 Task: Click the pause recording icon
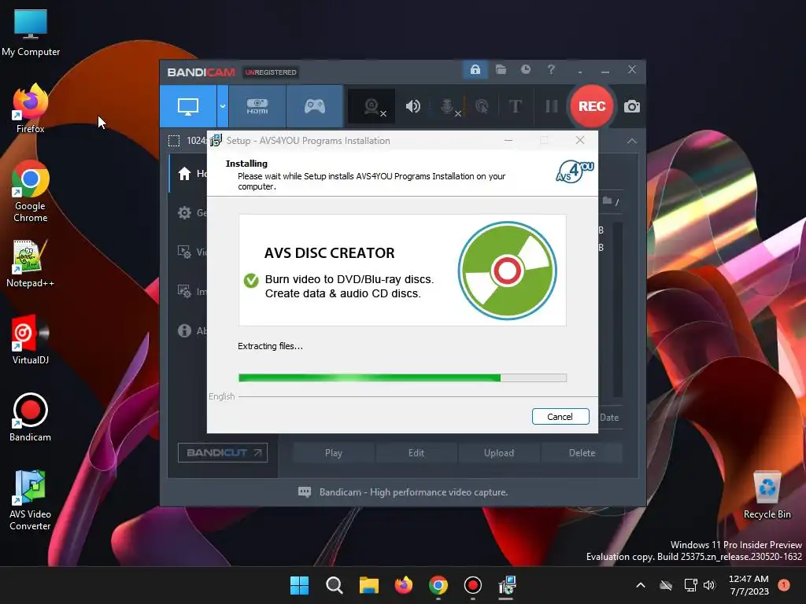[x=552, y=106]
